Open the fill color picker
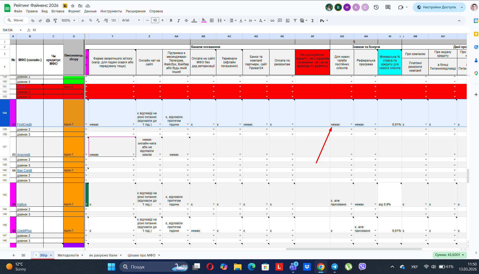The height and width of the screenshot is (274, 479). pos(204,21)
